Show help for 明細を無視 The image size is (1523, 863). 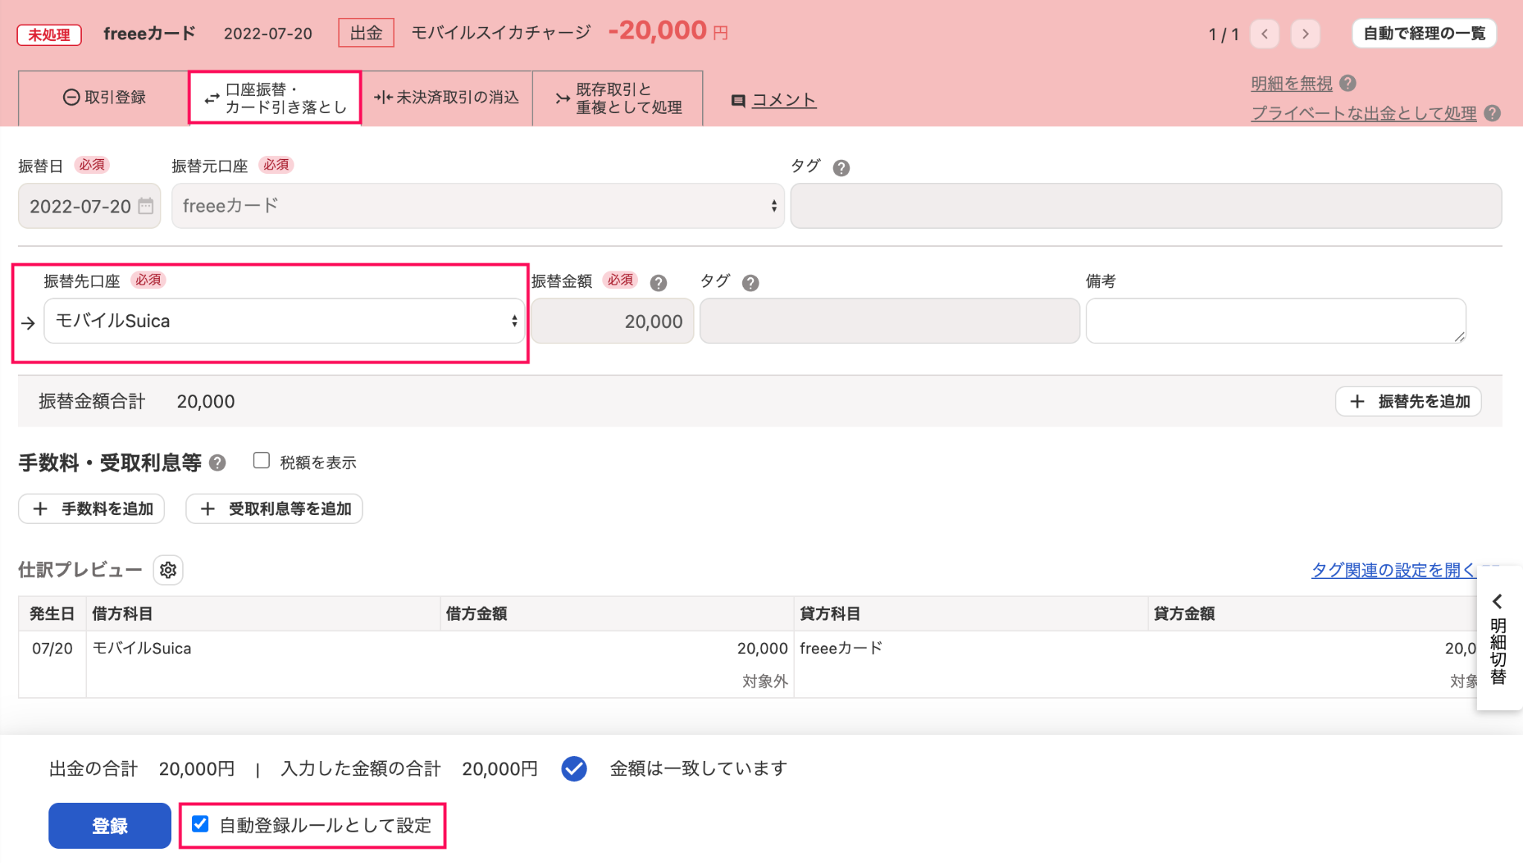coord(1347,83)
